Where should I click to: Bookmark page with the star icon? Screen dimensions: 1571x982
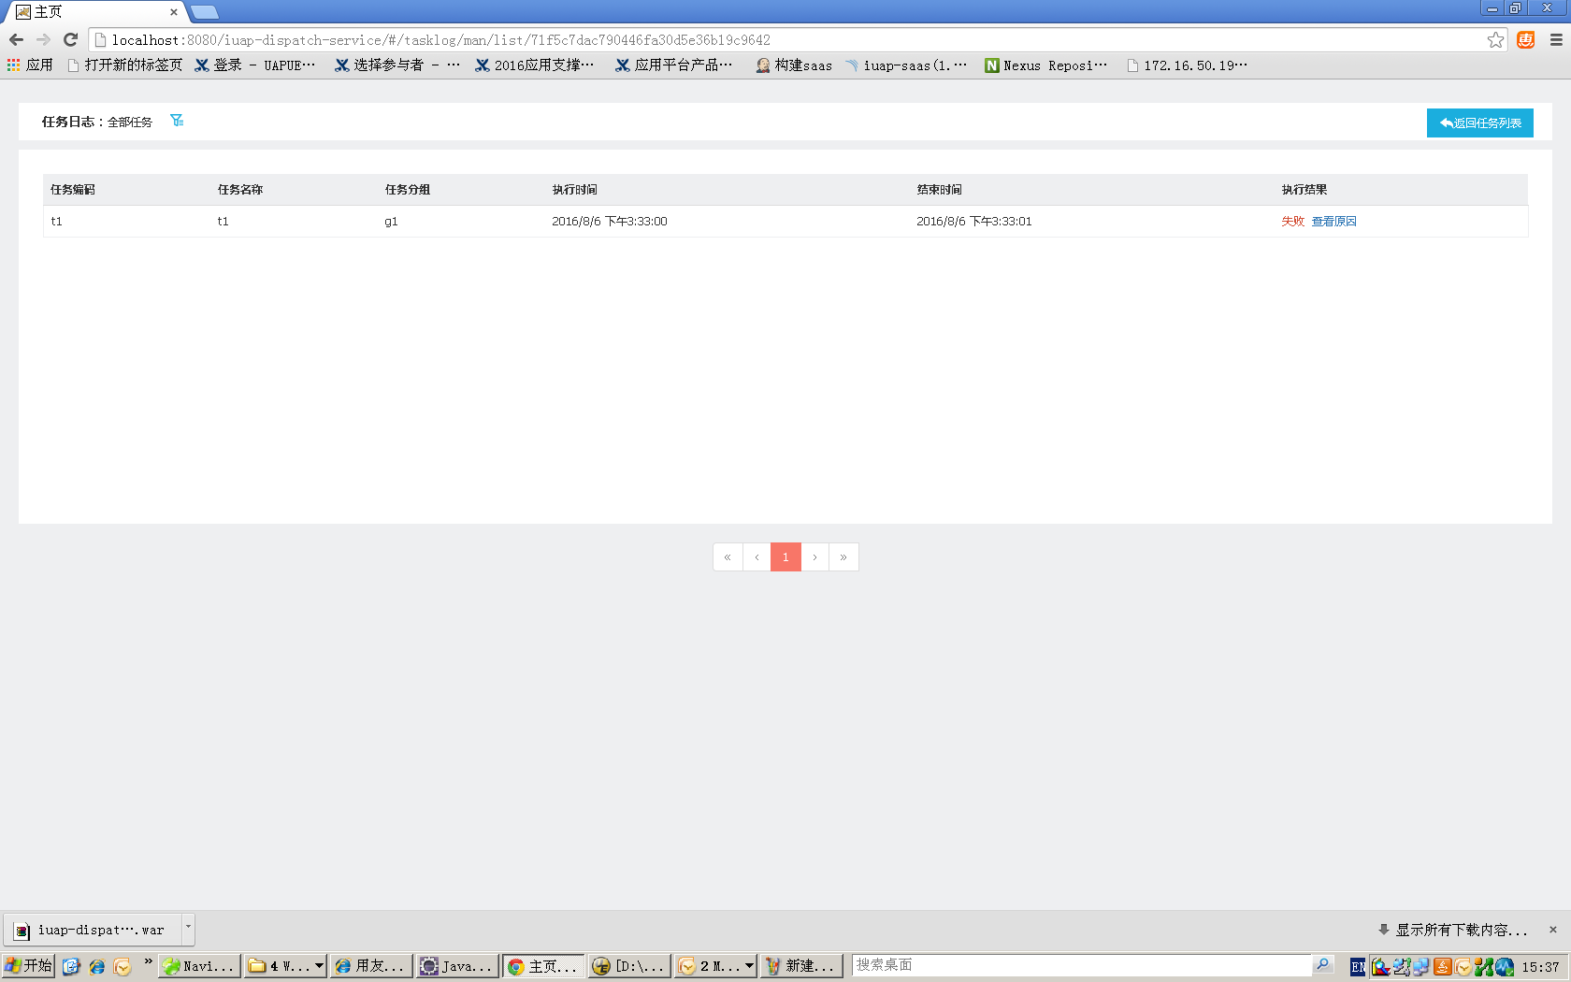click(1495, 39)
